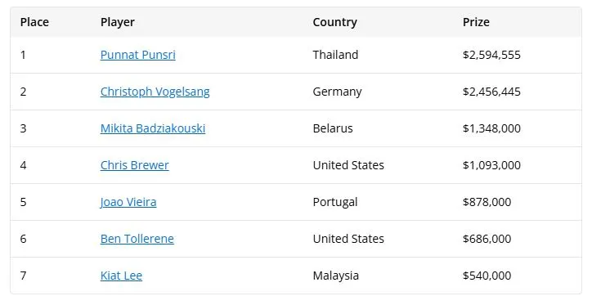Open the Kiat Lee player link
The height and width of the screenshot is (305, 592).
(121, 276)
